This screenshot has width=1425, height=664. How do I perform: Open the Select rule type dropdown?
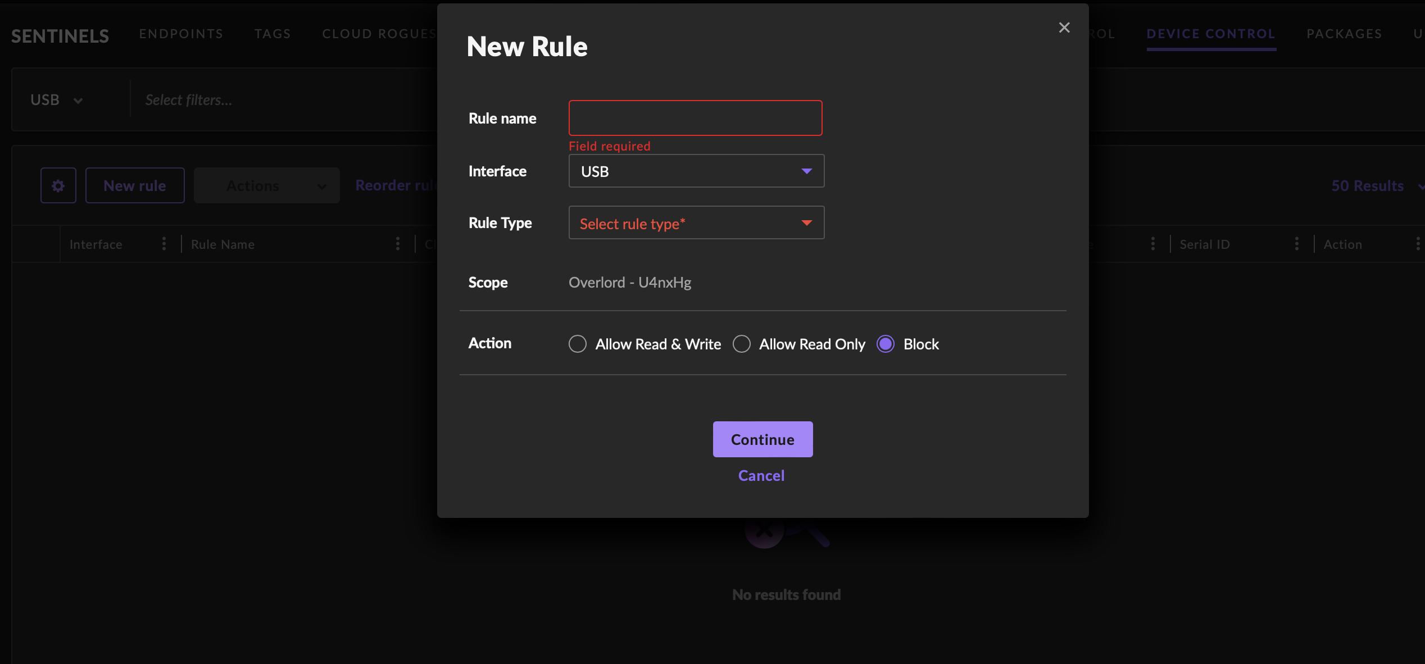point(695,222)
